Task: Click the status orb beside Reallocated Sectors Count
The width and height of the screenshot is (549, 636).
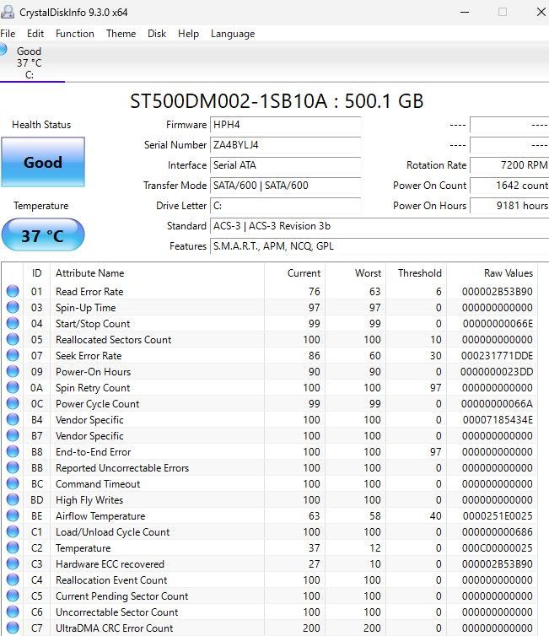Action: pos(13,340)
